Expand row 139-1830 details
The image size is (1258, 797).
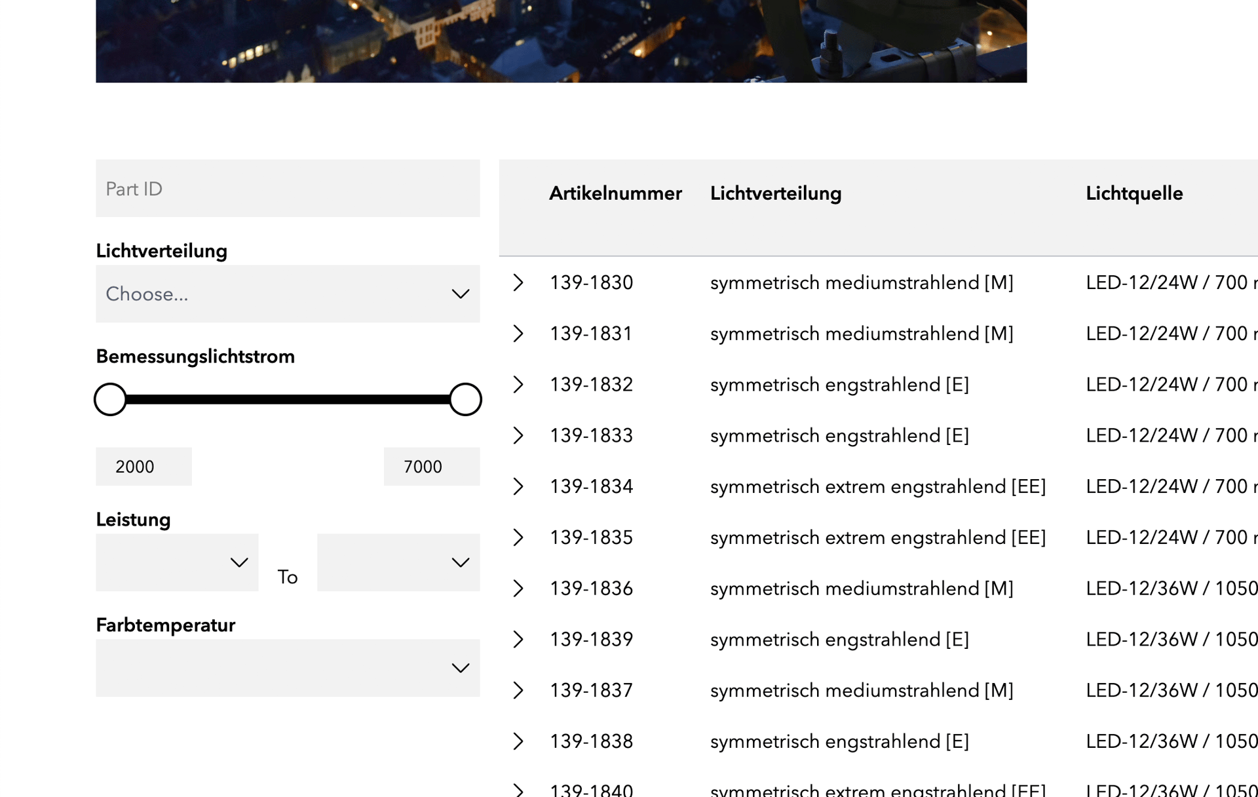pos(518,282)
